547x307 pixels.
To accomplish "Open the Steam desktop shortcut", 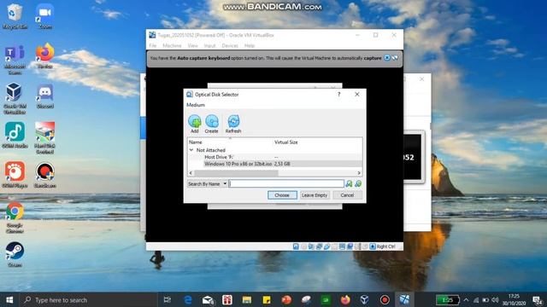I will click(x=15, y=254).
